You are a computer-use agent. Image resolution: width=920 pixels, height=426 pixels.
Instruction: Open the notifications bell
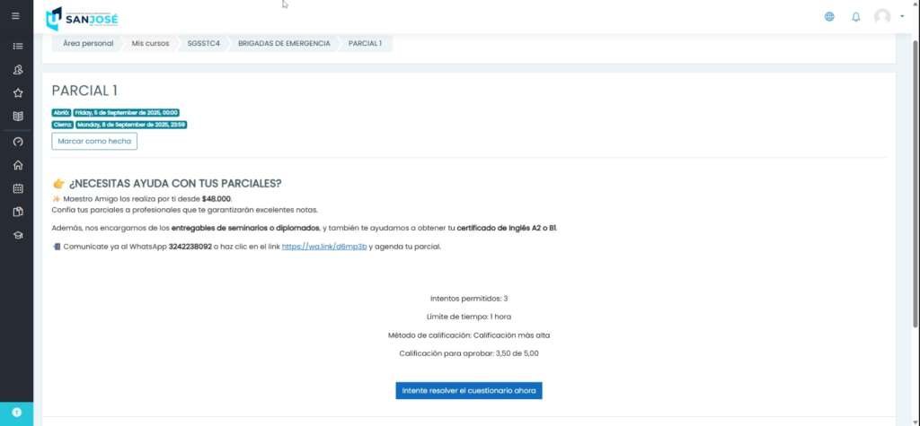(855, 17)
